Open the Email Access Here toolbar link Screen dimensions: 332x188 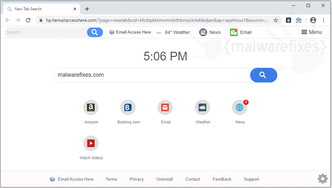(130, 32)
